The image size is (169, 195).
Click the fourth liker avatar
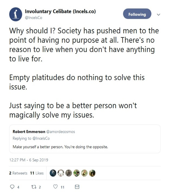point(76,173)
